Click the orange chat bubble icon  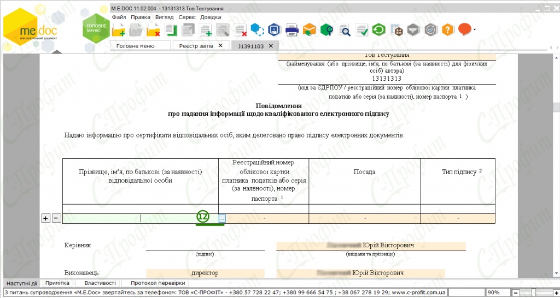[465, 29]
